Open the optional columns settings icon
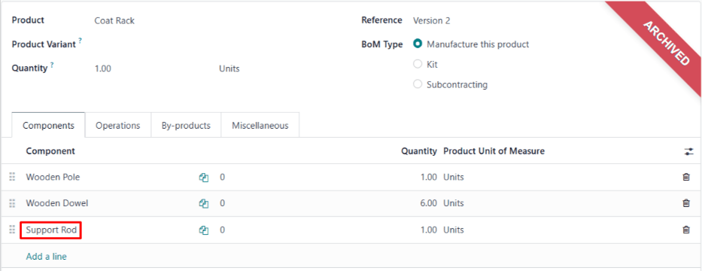Viewport: 702px width, 271px height. tap(688, 151)
